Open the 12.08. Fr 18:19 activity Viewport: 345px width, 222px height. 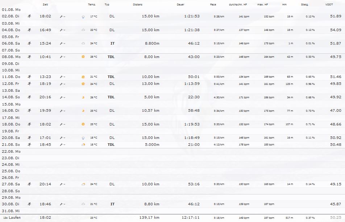45,83
